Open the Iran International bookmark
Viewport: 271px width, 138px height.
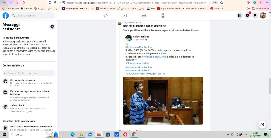pos(105,8)
